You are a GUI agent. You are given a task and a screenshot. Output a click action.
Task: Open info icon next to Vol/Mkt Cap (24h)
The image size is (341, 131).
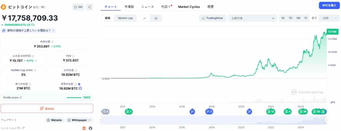[35, 70]
